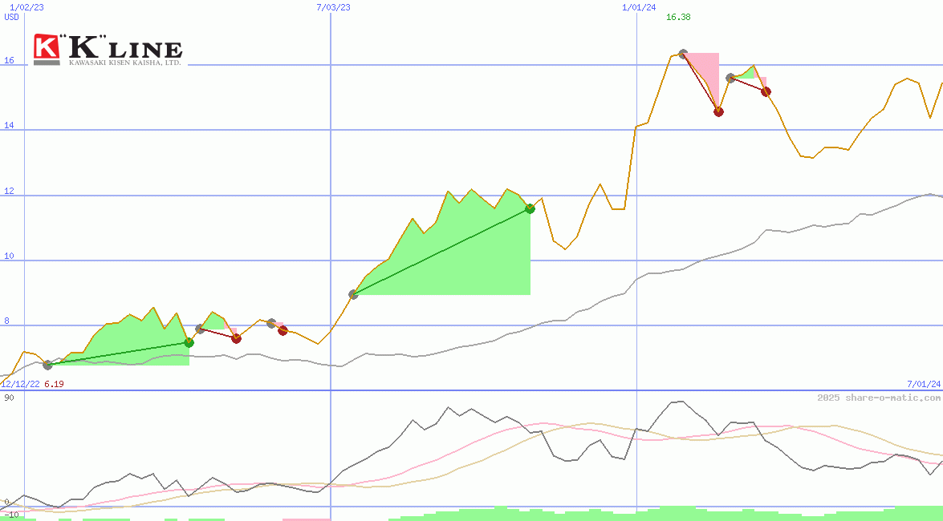The height and width of the screenshot is (521, 943).
Task: Click the gray entry marker at the 6.19 low
Action: click(47, 365)
